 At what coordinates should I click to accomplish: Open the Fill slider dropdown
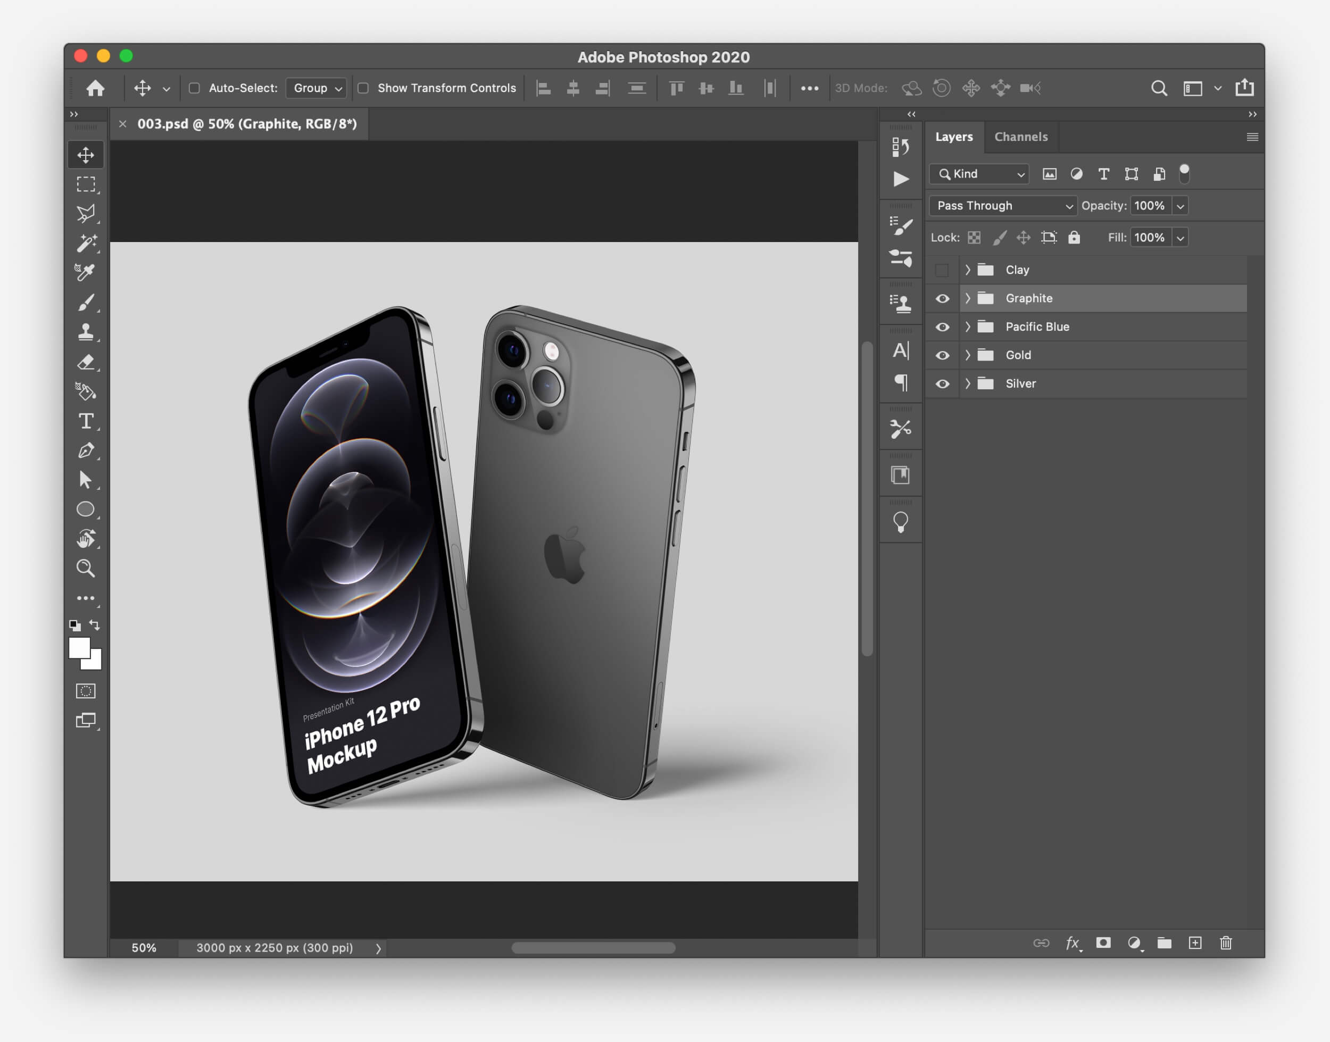click(1180, 238)
